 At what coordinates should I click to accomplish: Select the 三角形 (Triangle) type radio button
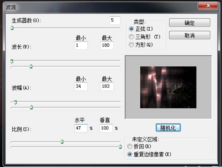(131, 37)
